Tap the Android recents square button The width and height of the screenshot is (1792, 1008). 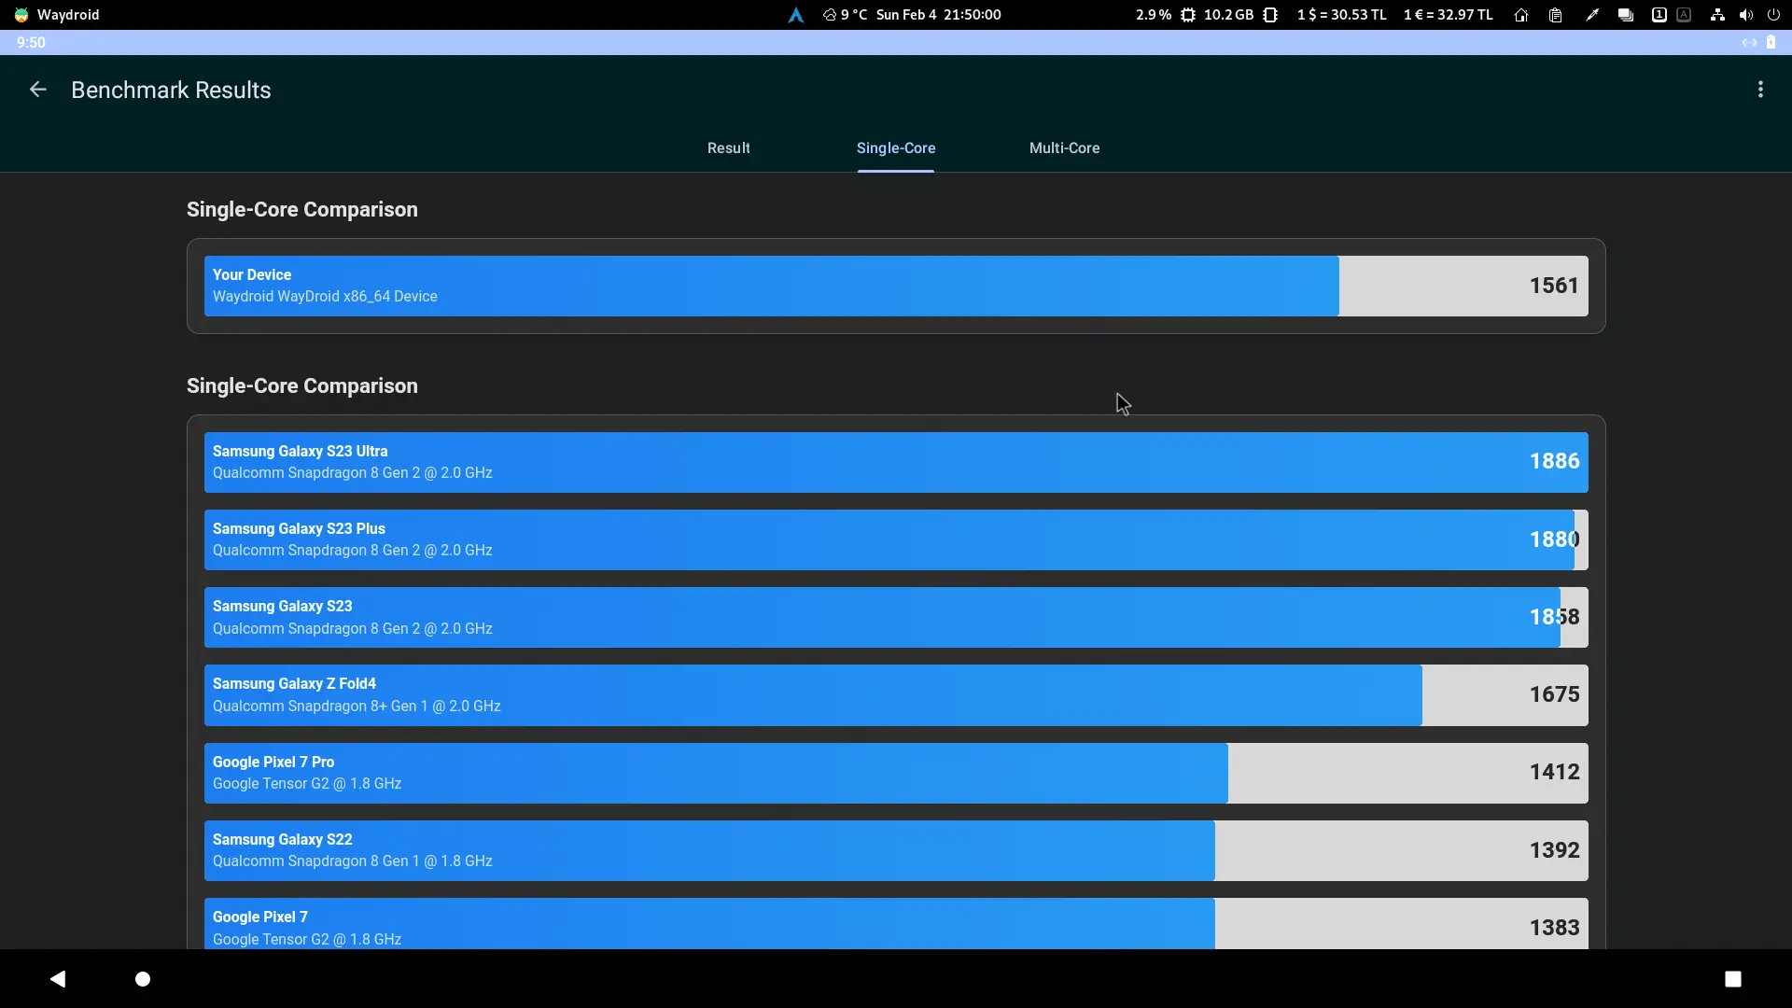[x=1733, y=978]
